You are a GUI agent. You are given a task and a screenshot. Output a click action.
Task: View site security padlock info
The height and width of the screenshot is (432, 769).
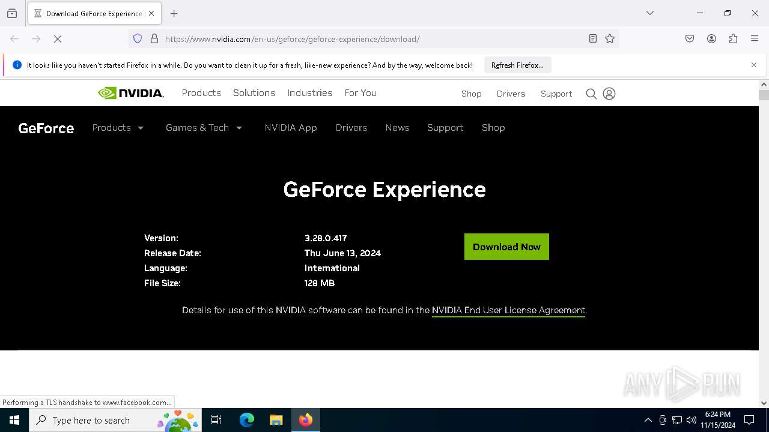[x=154, y=39]
